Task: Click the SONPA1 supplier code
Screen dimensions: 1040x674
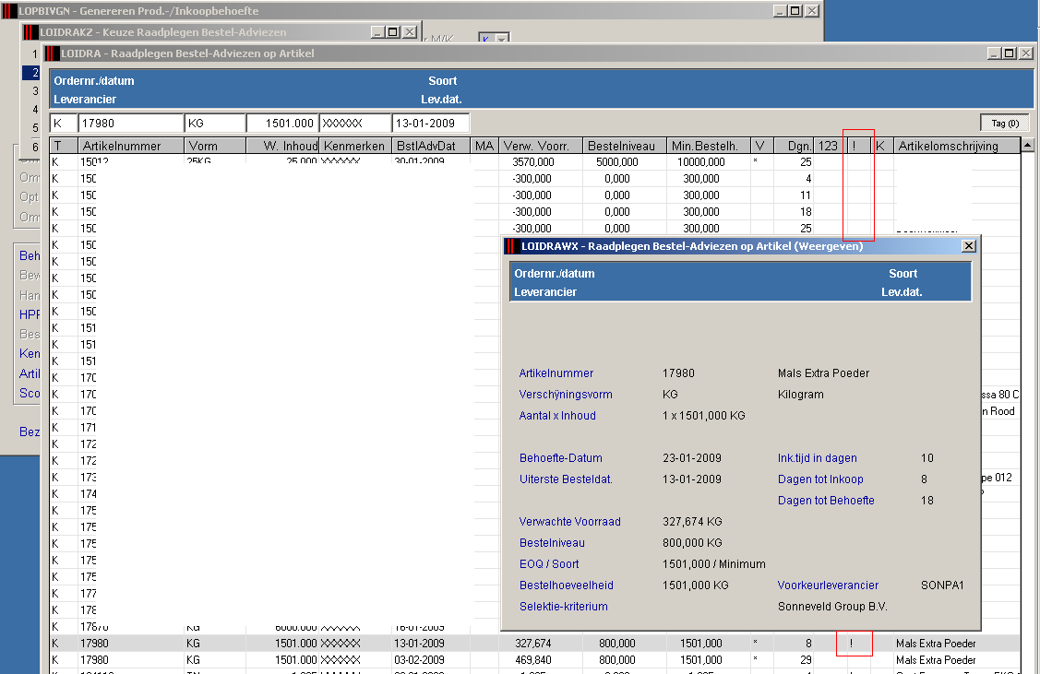Action: click(x=942, y=585)
